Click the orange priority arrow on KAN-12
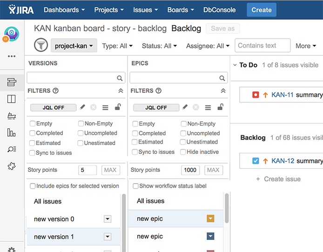This screenshot has width=323, height=252. pyautogui.click(x=265, y=161)
